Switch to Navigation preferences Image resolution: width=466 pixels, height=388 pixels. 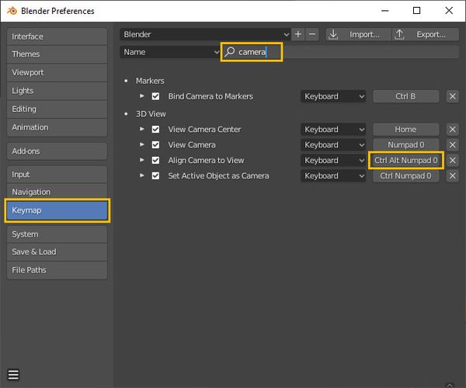click(x=57, y=192)
